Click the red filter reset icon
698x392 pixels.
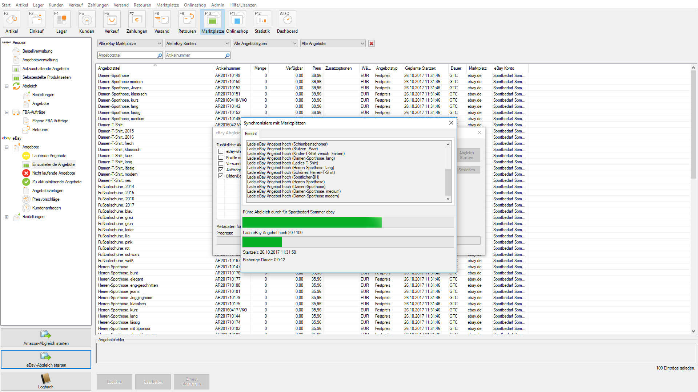tap(371, 44)
